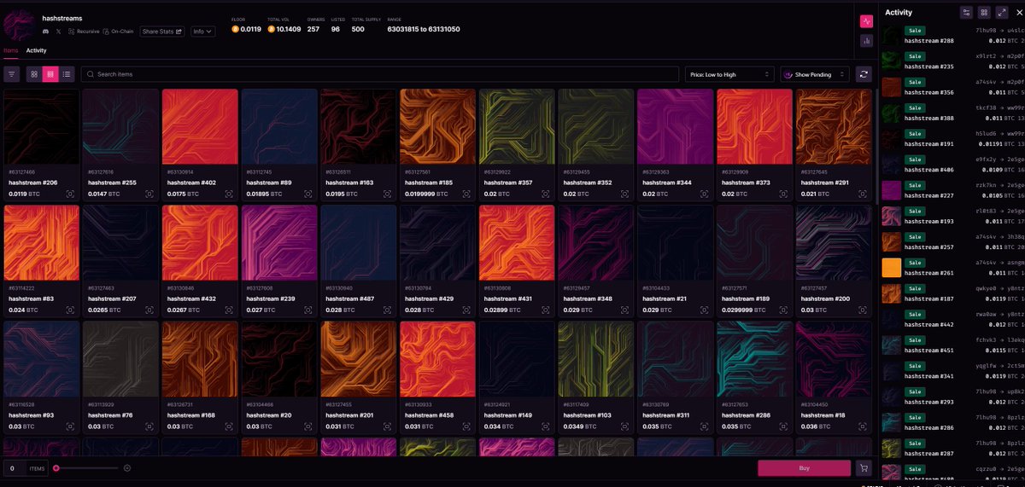Click inscription number #63127608 on hashstream #239
The height and width of the screenshot is (487, 1025).
(260, 288)
